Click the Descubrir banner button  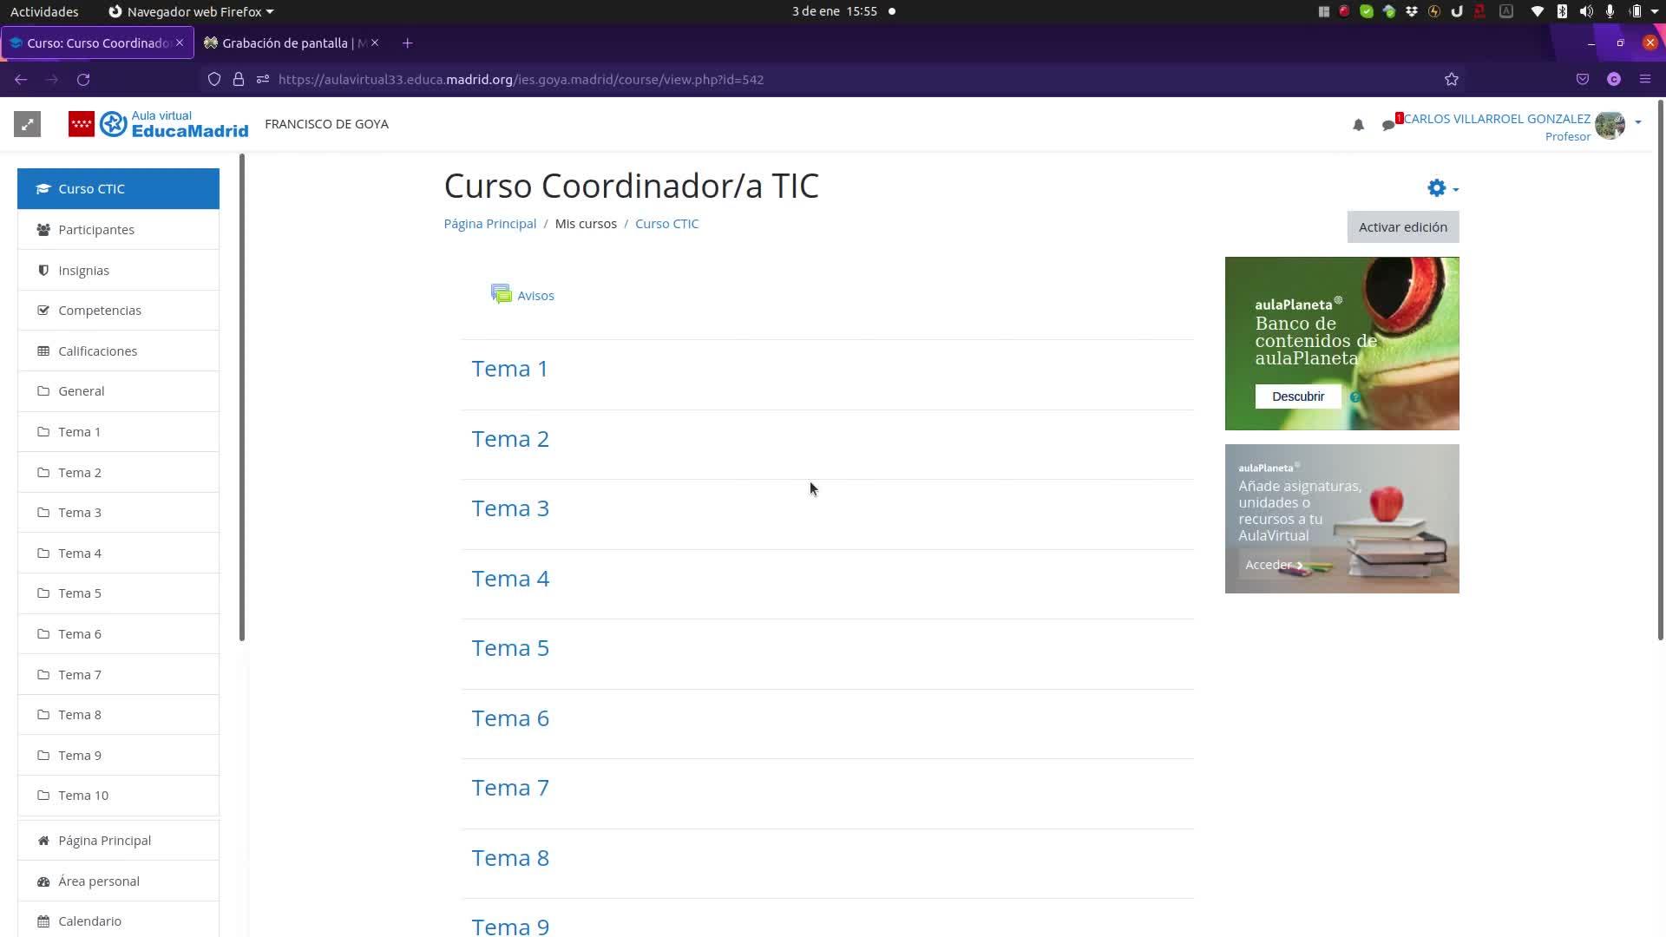(1297, 396)
